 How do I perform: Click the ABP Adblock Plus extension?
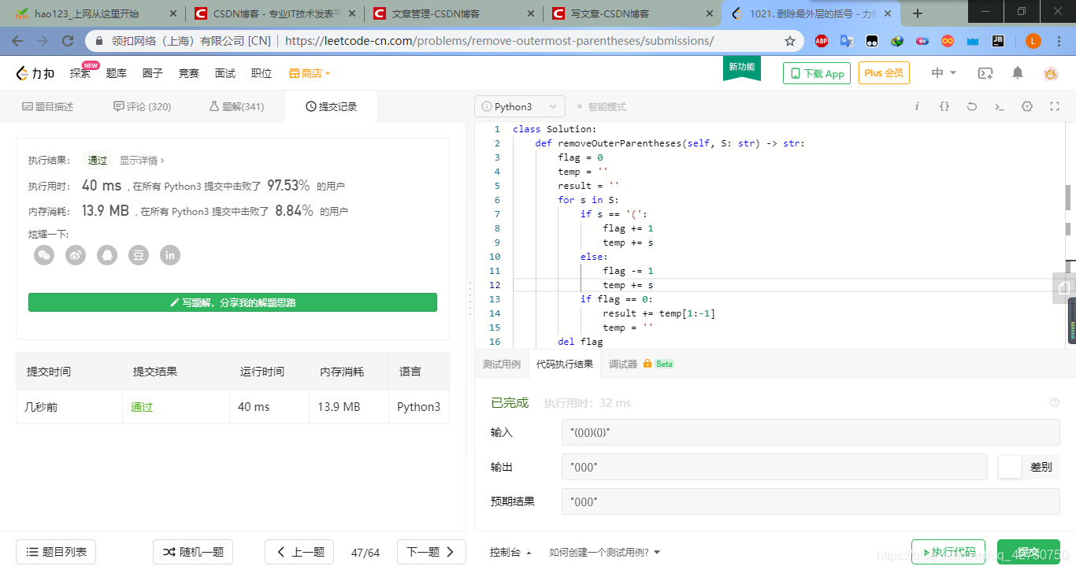click(822, 41)
